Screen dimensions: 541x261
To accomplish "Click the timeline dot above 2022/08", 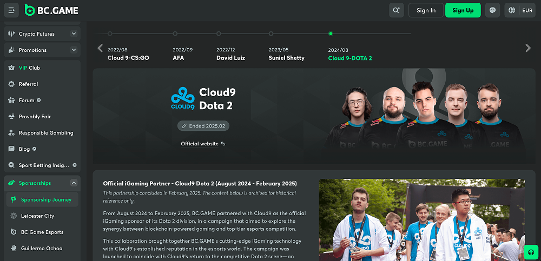I will (110, 34).
